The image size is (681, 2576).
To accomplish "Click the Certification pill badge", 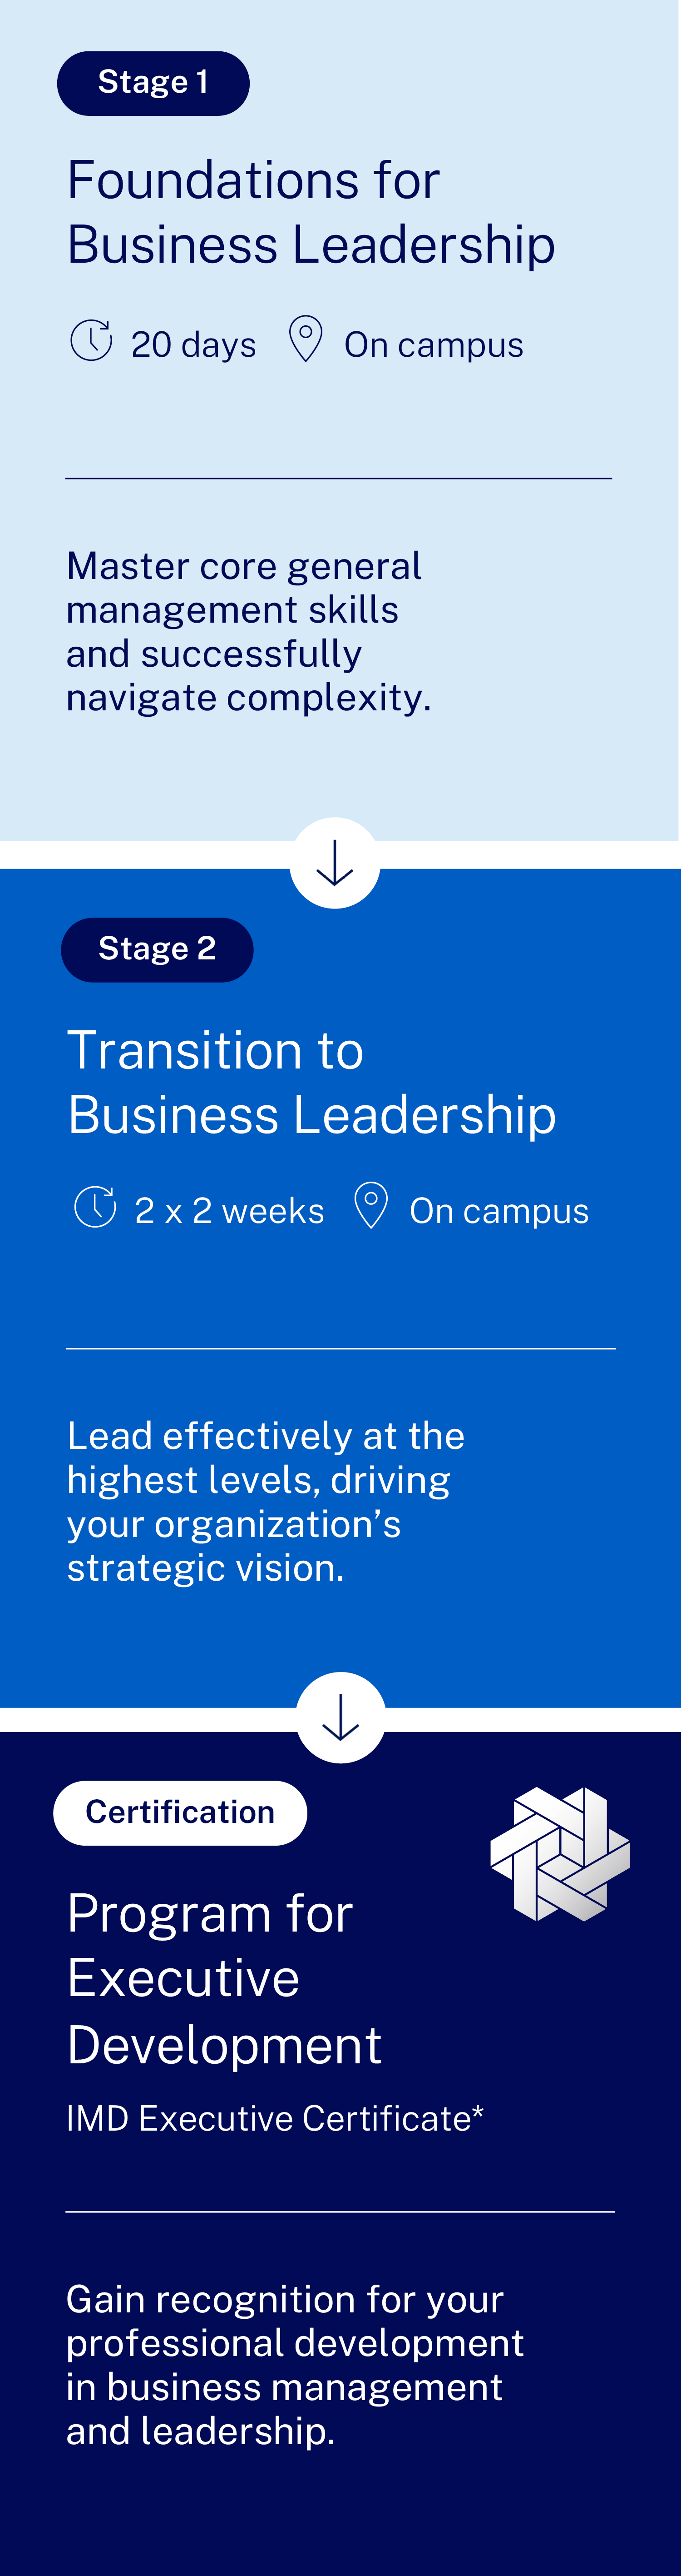I will tap(180, 1812).
